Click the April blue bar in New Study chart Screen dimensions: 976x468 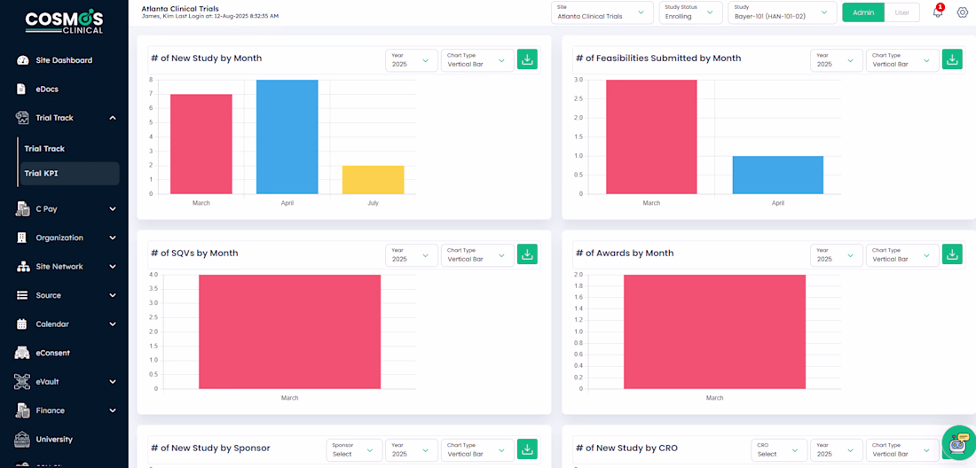(287, 136)
